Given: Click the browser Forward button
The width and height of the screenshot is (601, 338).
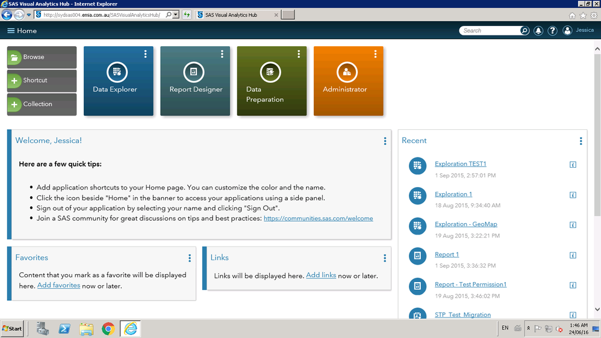Looking at the screenshot, I should (x=19, y=15).
